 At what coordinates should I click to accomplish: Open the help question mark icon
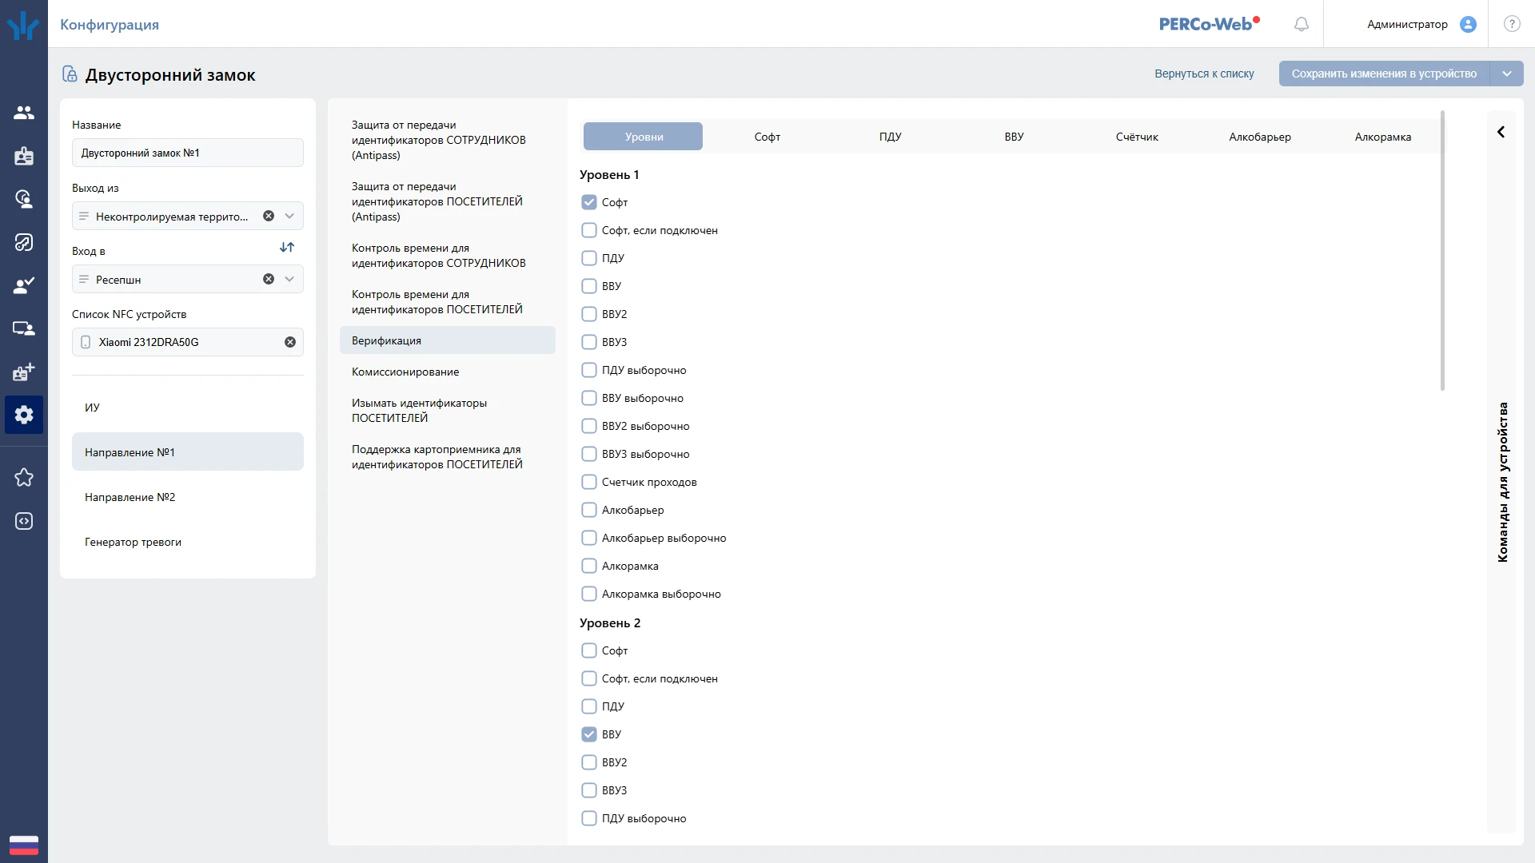[1512, 24]
